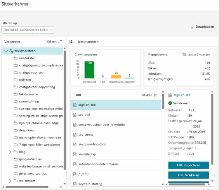Click the URL list scroll up arrow
219x190 pixels.
tap(163, 92)
